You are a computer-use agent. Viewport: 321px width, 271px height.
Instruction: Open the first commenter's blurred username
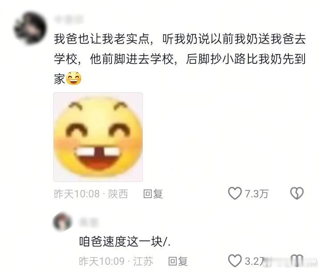point(69,19)
